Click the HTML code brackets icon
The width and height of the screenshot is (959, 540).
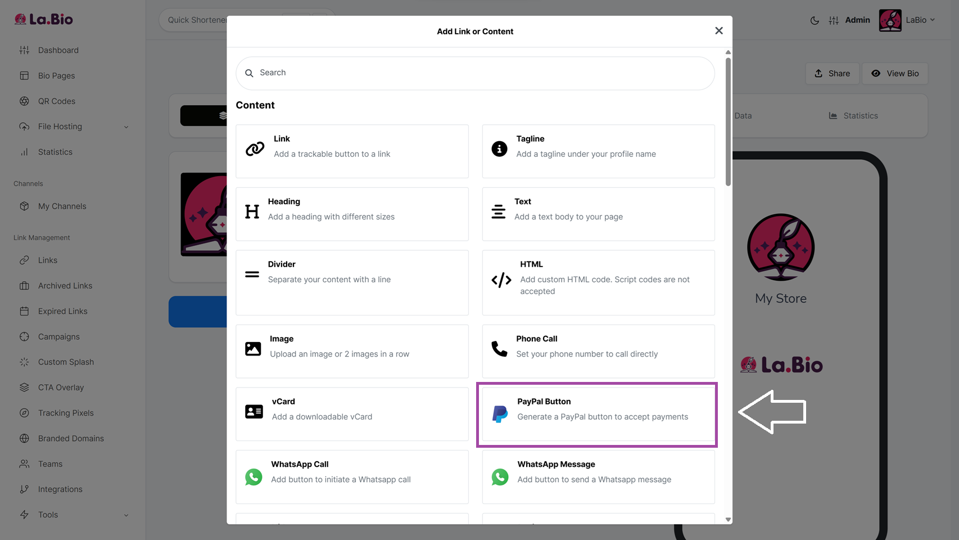tap(501, 280)
